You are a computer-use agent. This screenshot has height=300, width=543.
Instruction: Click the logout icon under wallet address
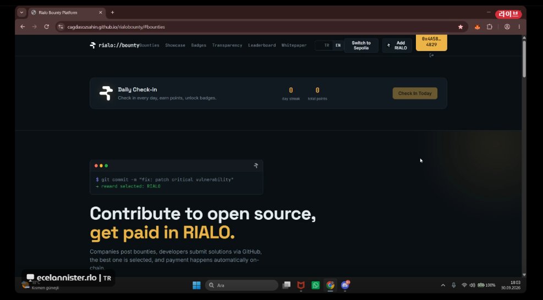431,55
